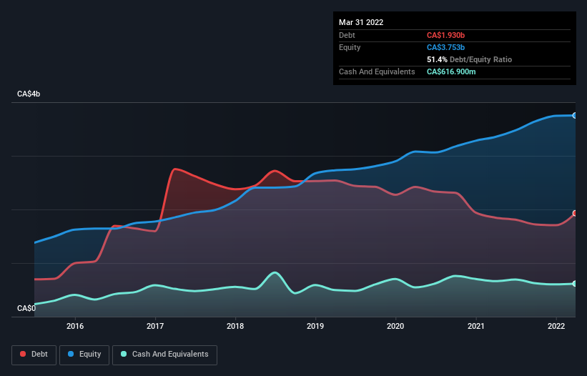Image resolution: width=587 pixels, height=376 pixels.
Task: Click the Cash endpoint marker on chart
Action: point(575,284)
